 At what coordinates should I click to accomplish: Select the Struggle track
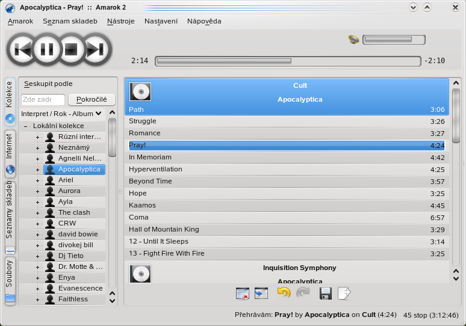tap(287, 121)
